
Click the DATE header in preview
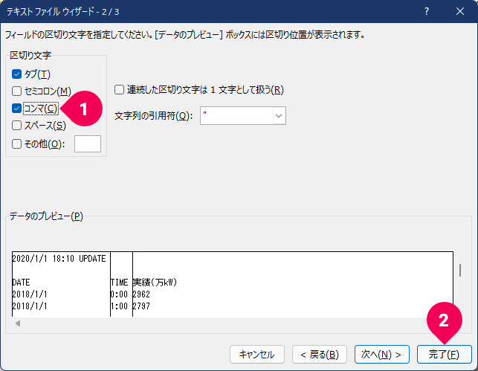tap(21, 283)
